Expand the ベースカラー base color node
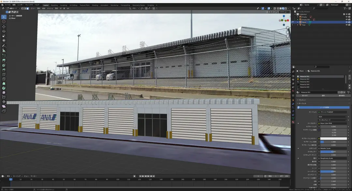 [298, 123]
